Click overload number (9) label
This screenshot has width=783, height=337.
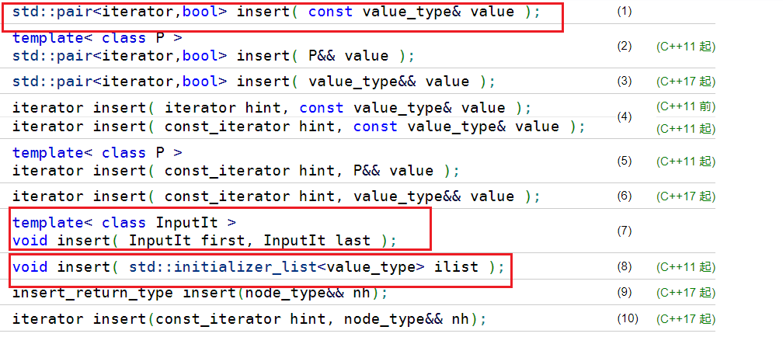click(x=625, y=293)
